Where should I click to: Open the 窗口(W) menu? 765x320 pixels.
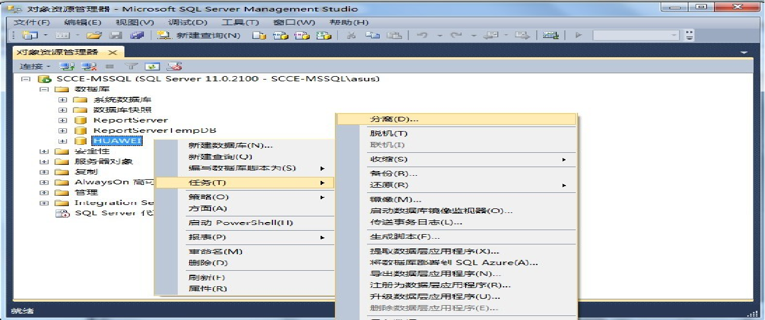pos(294,22)
